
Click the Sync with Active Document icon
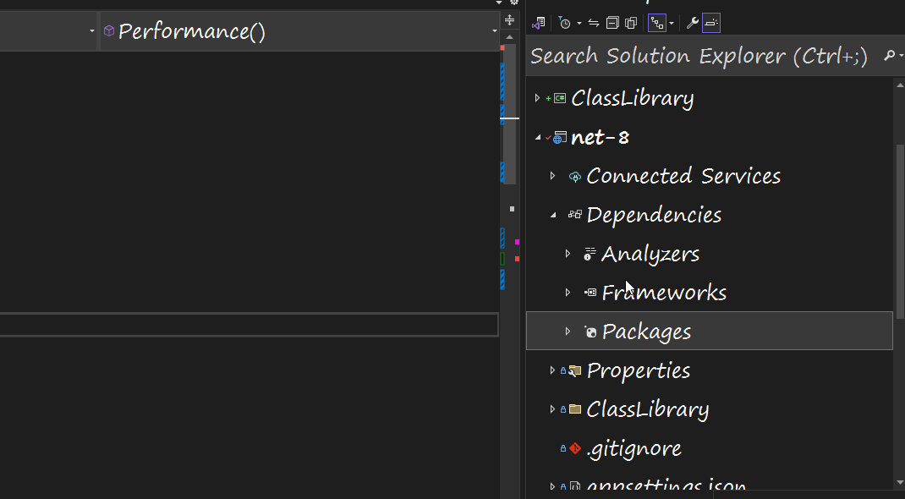(x=592, y=22)
